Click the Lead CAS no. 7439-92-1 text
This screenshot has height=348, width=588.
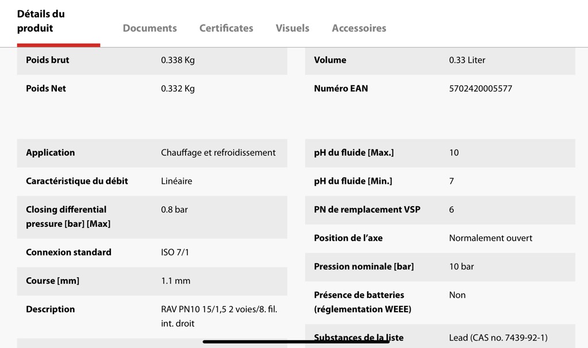pyautogui.click(x=498, y=338)
